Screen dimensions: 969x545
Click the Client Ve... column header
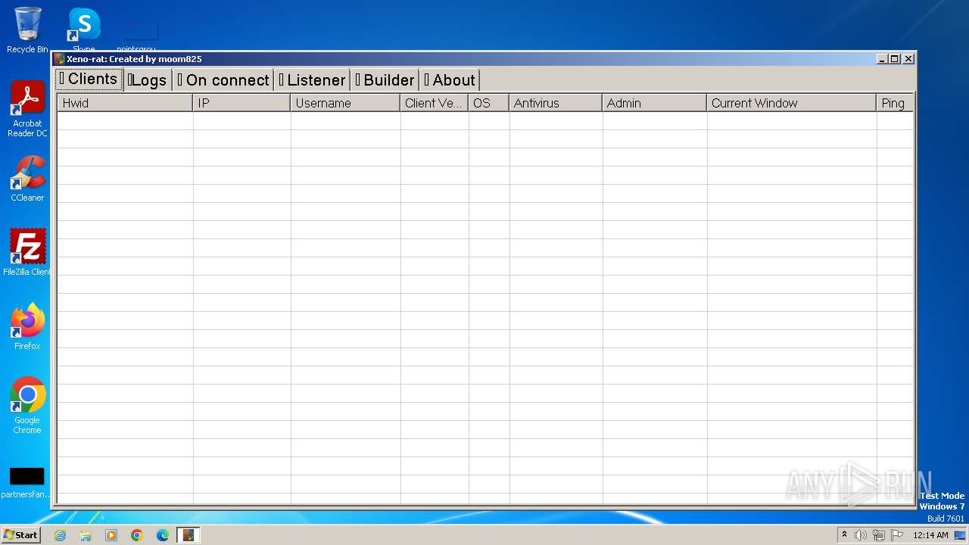434,103
